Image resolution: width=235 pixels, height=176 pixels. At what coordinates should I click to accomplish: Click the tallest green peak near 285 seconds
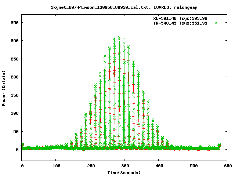pos(119,37)
